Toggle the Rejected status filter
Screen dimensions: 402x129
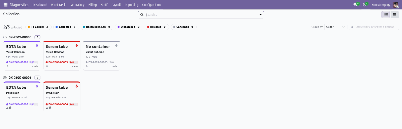click(x=157, y=27)
